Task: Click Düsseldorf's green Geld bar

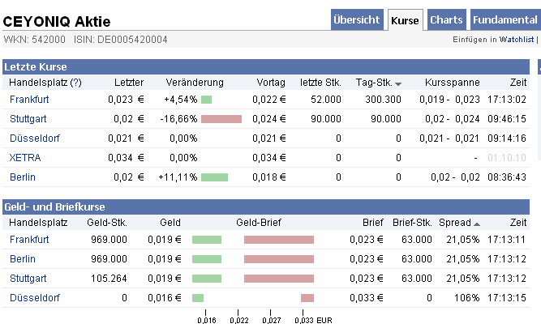Action: (197, 298)
